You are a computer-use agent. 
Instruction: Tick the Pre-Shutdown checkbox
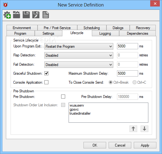pyautogui.click(x=63, y=97)
